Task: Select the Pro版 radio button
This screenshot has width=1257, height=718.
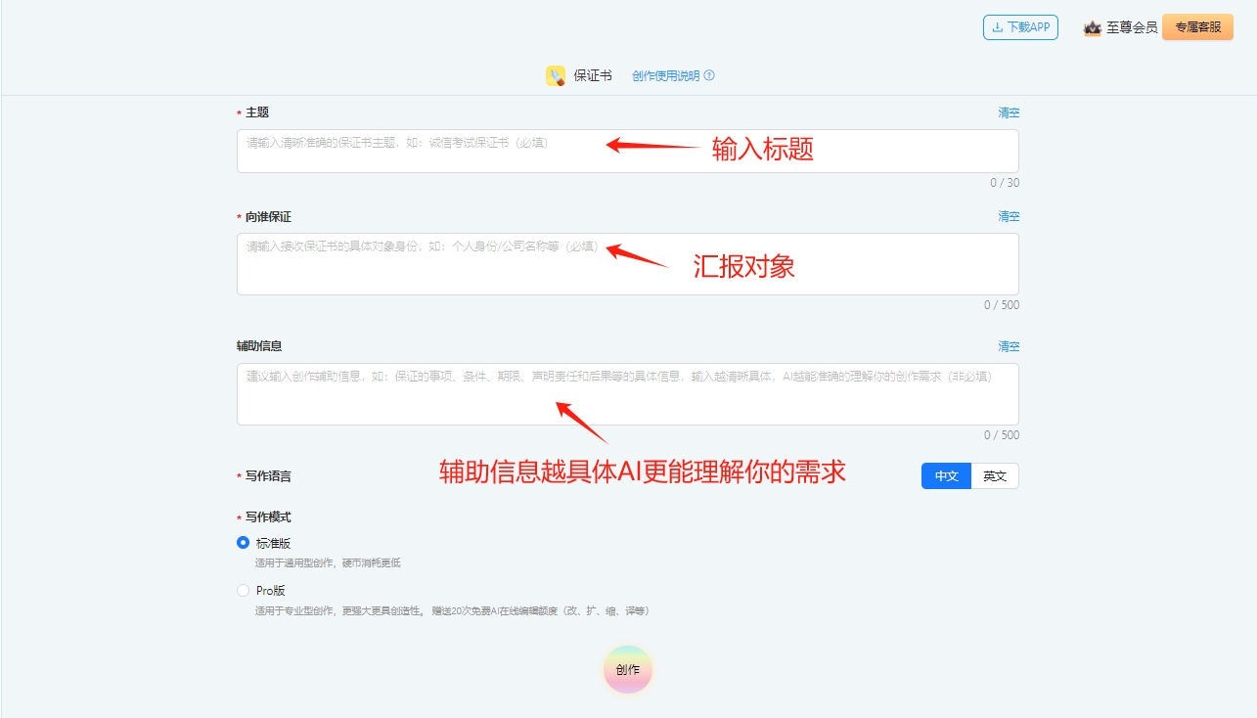Action: coord(244,590)
